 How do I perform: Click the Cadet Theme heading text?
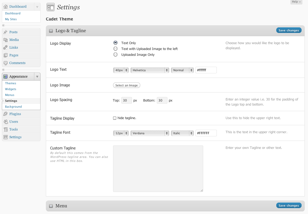pyautogui.click(x=59, y=19)
